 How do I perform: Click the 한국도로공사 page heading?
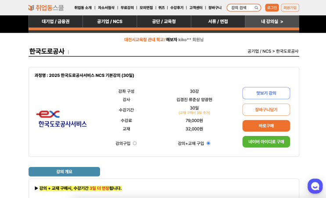click(x=47, y=51)
